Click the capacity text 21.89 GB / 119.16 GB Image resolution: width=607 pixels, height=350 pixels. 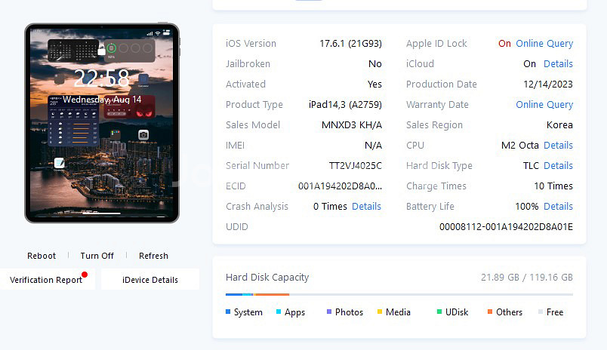click(x=526, y=278)
